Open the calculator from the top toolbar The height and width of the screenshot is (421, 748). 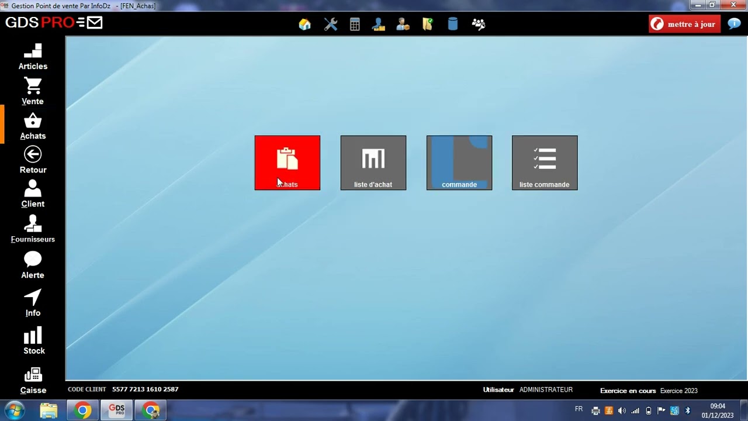pos(355,24)
